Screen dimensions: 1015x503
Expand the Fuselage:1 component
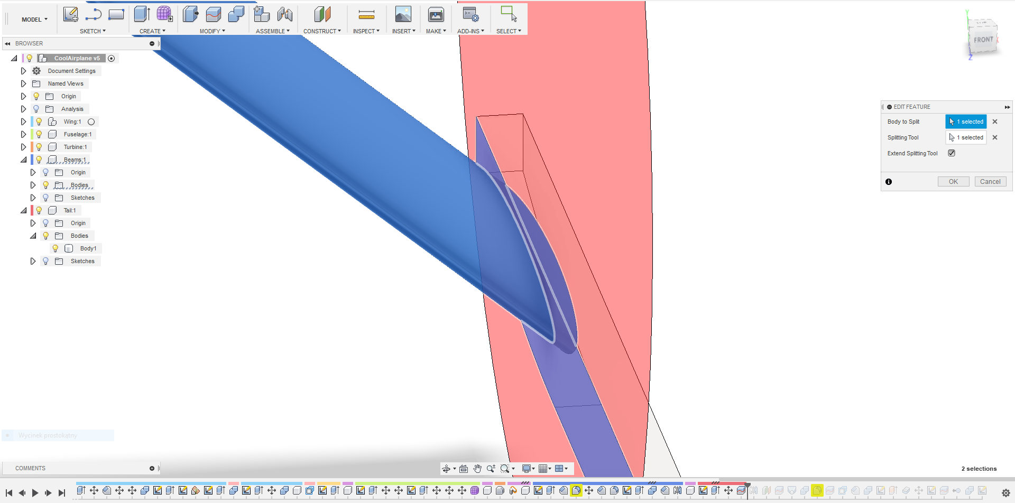[23, 134]
